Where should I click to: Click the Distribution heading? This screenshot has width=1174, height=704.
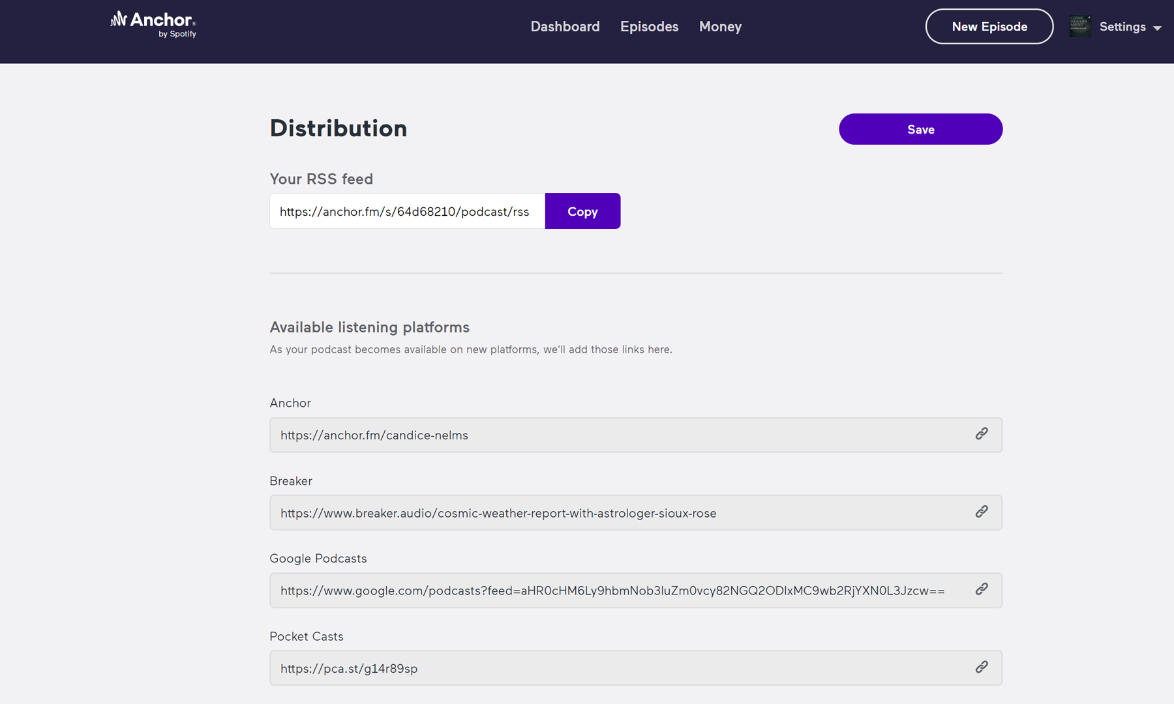click(339, 128)
